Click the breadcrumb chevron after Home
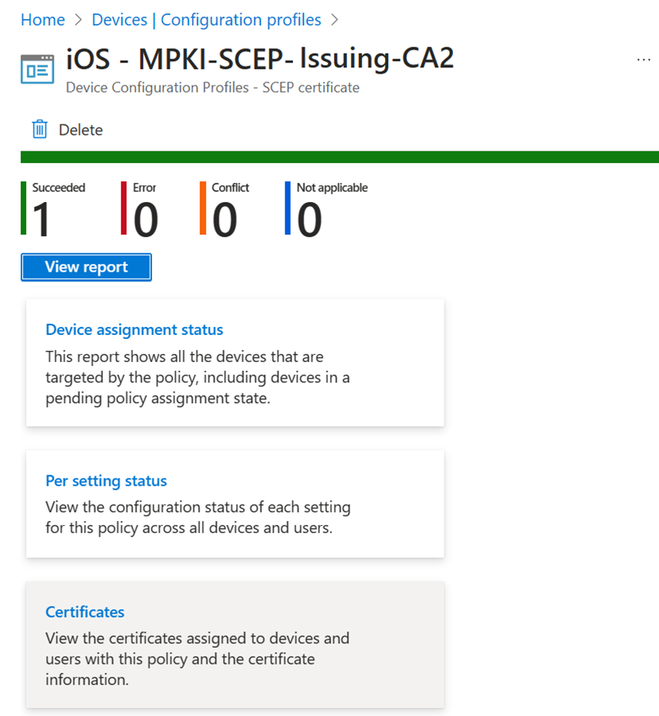 (76, 19)
